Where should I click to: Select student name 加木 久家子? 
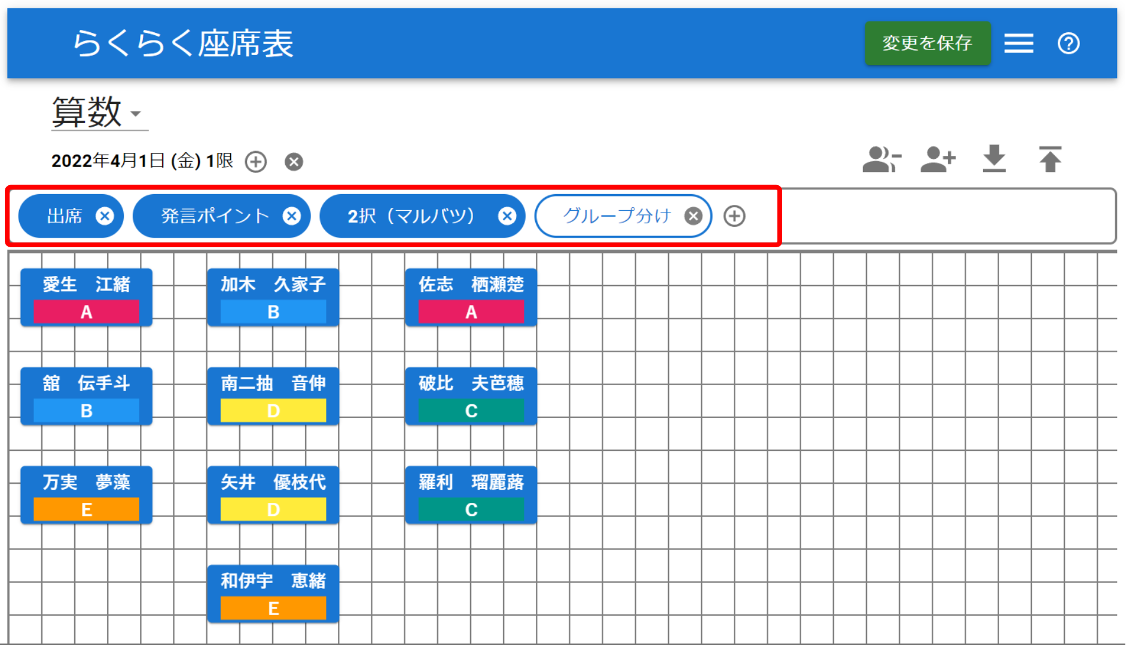[x=273, y=284]
